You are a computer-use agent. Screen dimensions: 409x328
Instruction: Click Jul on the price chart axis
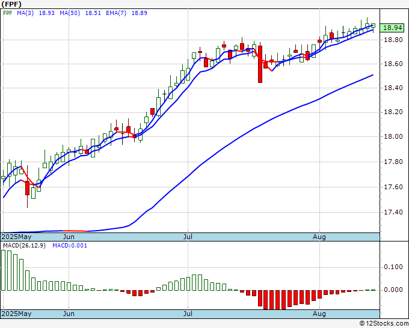[x=188, y=237]
